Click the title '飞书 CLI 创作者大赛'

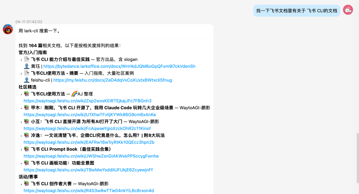[x=51, y=184]
